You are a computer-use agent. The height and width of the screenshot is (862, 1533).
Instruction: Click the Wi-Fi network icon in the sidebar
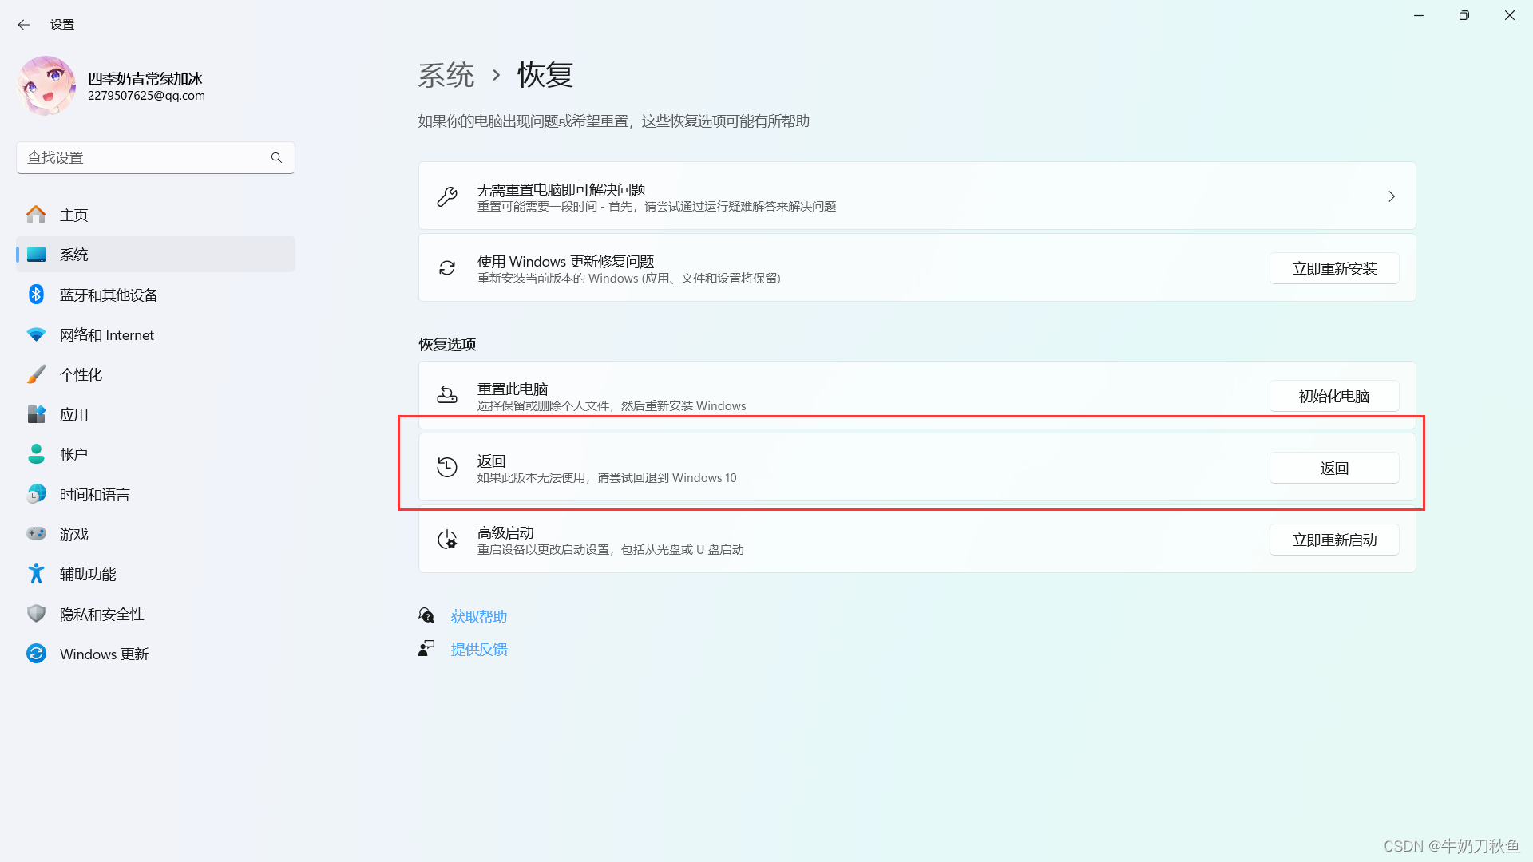coord(36,334)
